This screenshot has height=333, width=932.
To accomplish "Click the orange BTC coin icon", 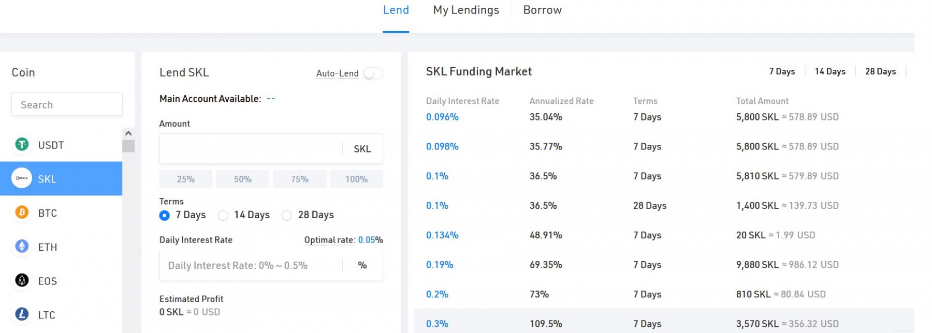I will [22, 213].
